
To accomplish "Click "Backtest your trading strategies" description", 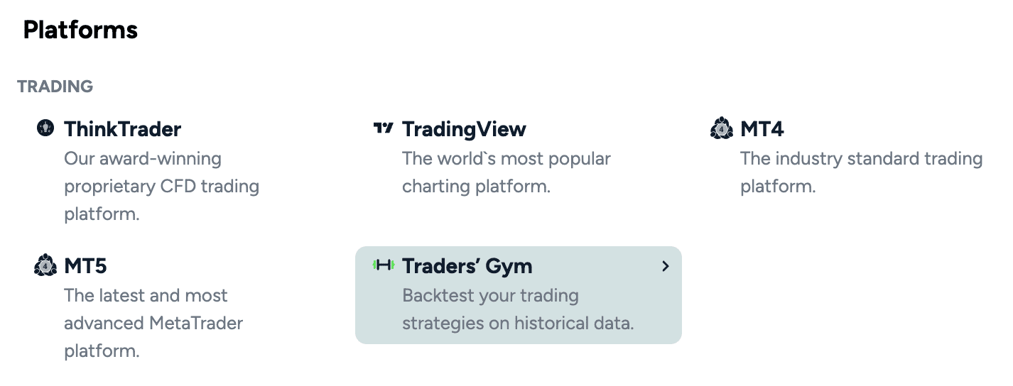I will tap(518, 309).
